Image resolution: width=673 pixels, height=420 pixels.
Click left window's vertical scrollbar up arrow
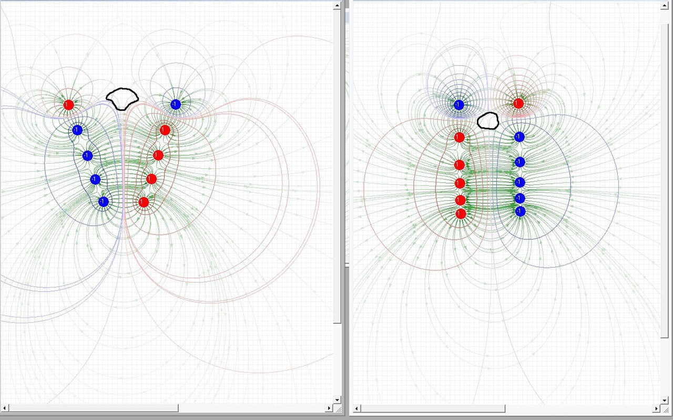click(338, 5)
